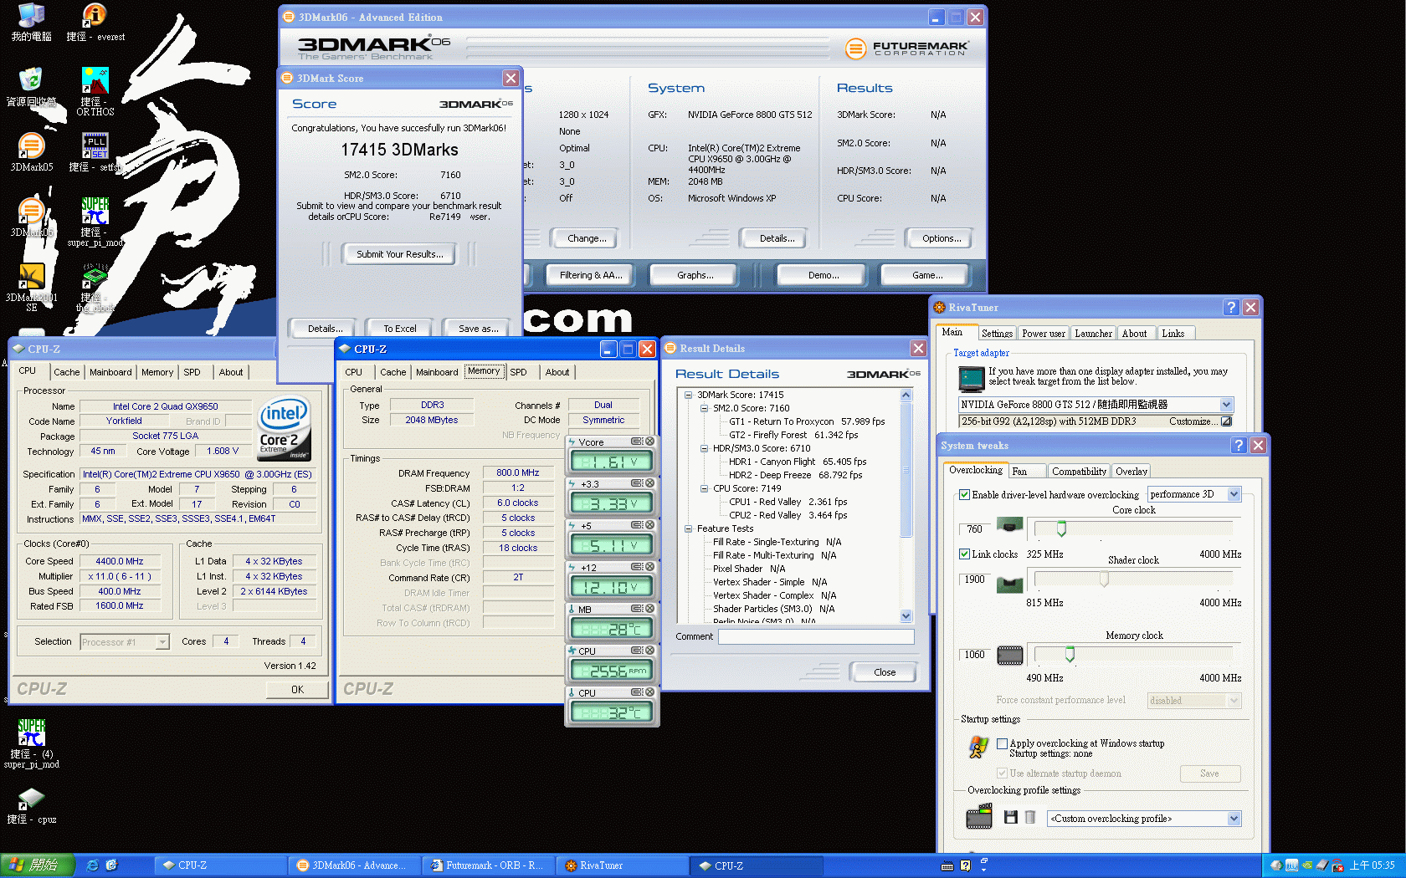Open Power user tab in RivaTuner
The height and width of the screenshot is (878, 1406).
point(1043,334)
